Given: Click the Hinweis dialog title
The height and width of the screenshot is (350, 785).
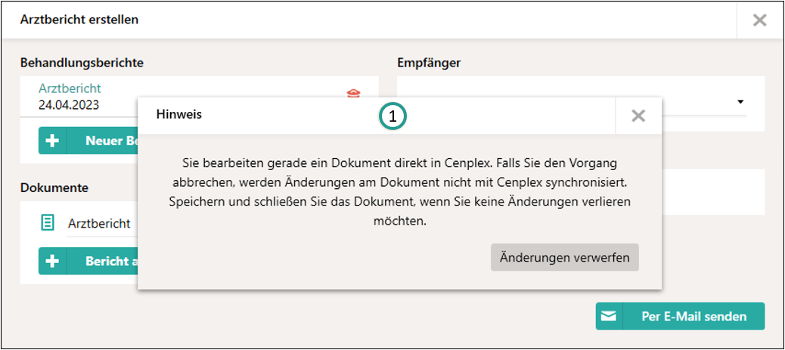Looking at the screenshot, I should point(178,115).
